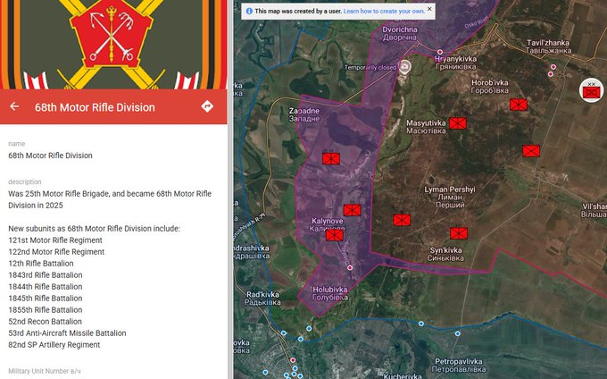607x379 pixels.
Task: Click the pink point marker below Tavil'zhanka
Action: click(x=552, y=66)
